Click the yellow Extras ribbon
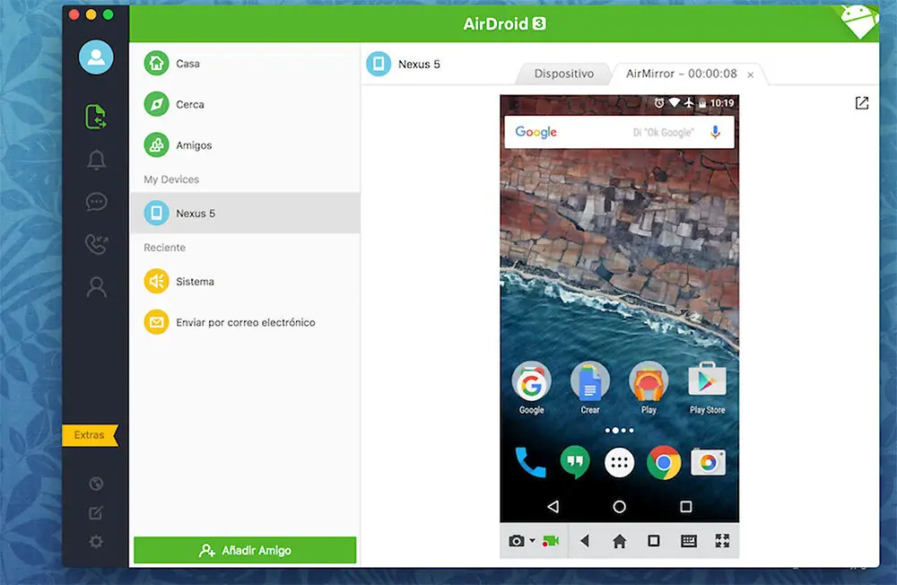Image resolution: width=897 pixels, height=585 pixels. click(x=90, y=435)
